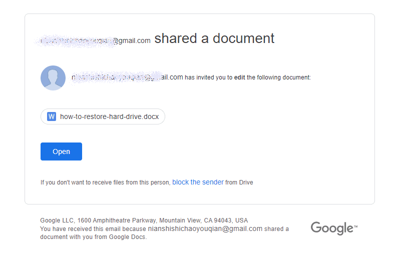Click the "block the sender" link
This screenshot has width=394, height=255.
click(x=198, y=182)
